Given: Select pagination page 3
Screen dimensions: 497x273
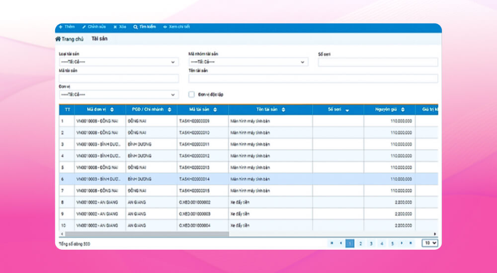Looking at the screenshot, I should tap(371, 243).
